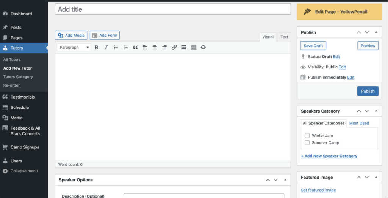Click the Word count: 0 text
This screenshot has height=198, width=388.
[x=70, y=164]
